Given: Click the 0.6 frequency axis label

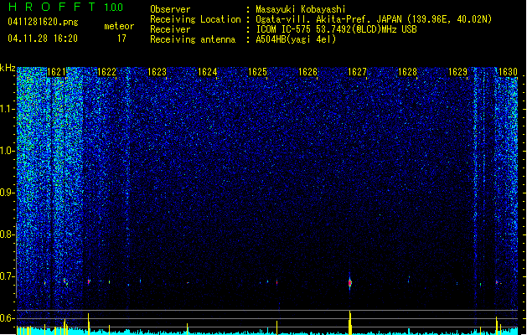Looking at the screenshot, I should [x=7, y=318].
